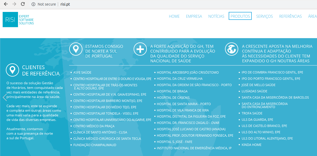Screen dimensions: 317x156
Task: Click Centro Hospitalar Universitário do Algarve, EPE
Action: click(x=112, y=120)
